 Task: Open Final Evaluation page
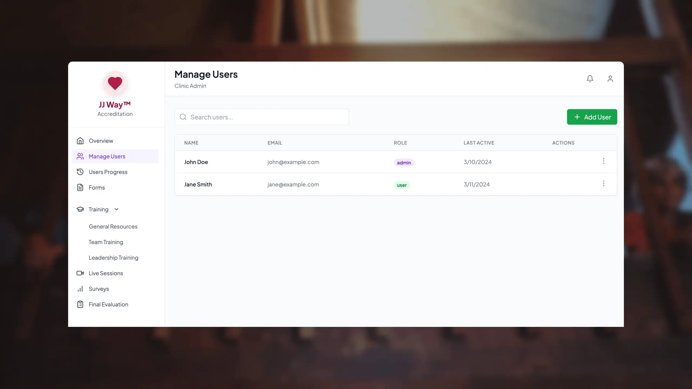point(115,304)
